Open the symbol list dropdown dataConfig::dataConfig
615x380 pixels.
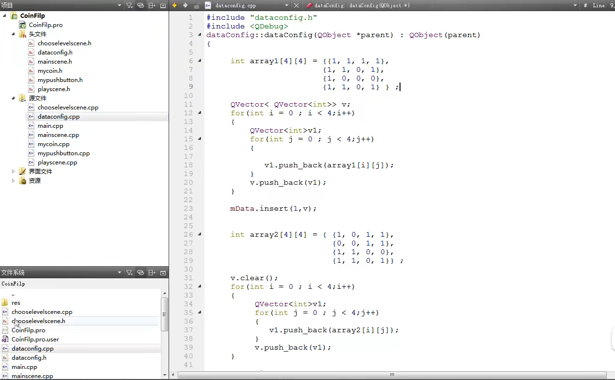[575, 5]
